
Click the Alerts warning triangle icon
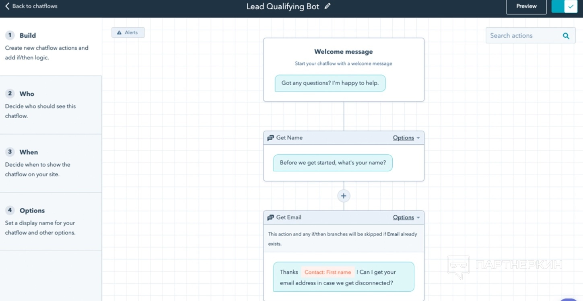tap(119, 33)
